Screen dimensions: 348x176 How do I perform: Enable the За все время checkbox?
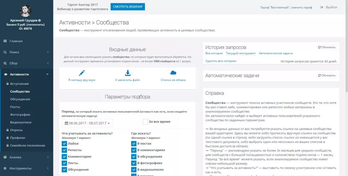click(x=145, y=122)
